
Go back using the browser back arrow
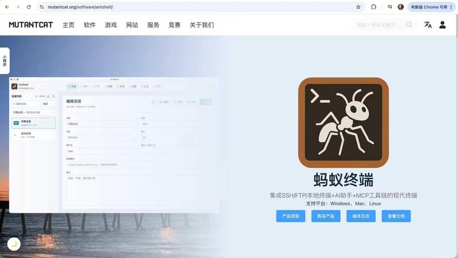coord(7,7)
